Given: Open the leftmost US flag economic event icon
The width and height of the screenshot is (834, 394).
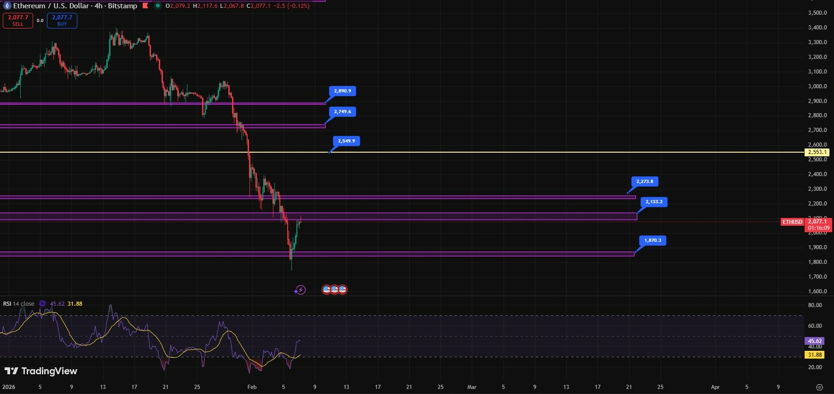Looking at the screenshot, I should (326, 290).
